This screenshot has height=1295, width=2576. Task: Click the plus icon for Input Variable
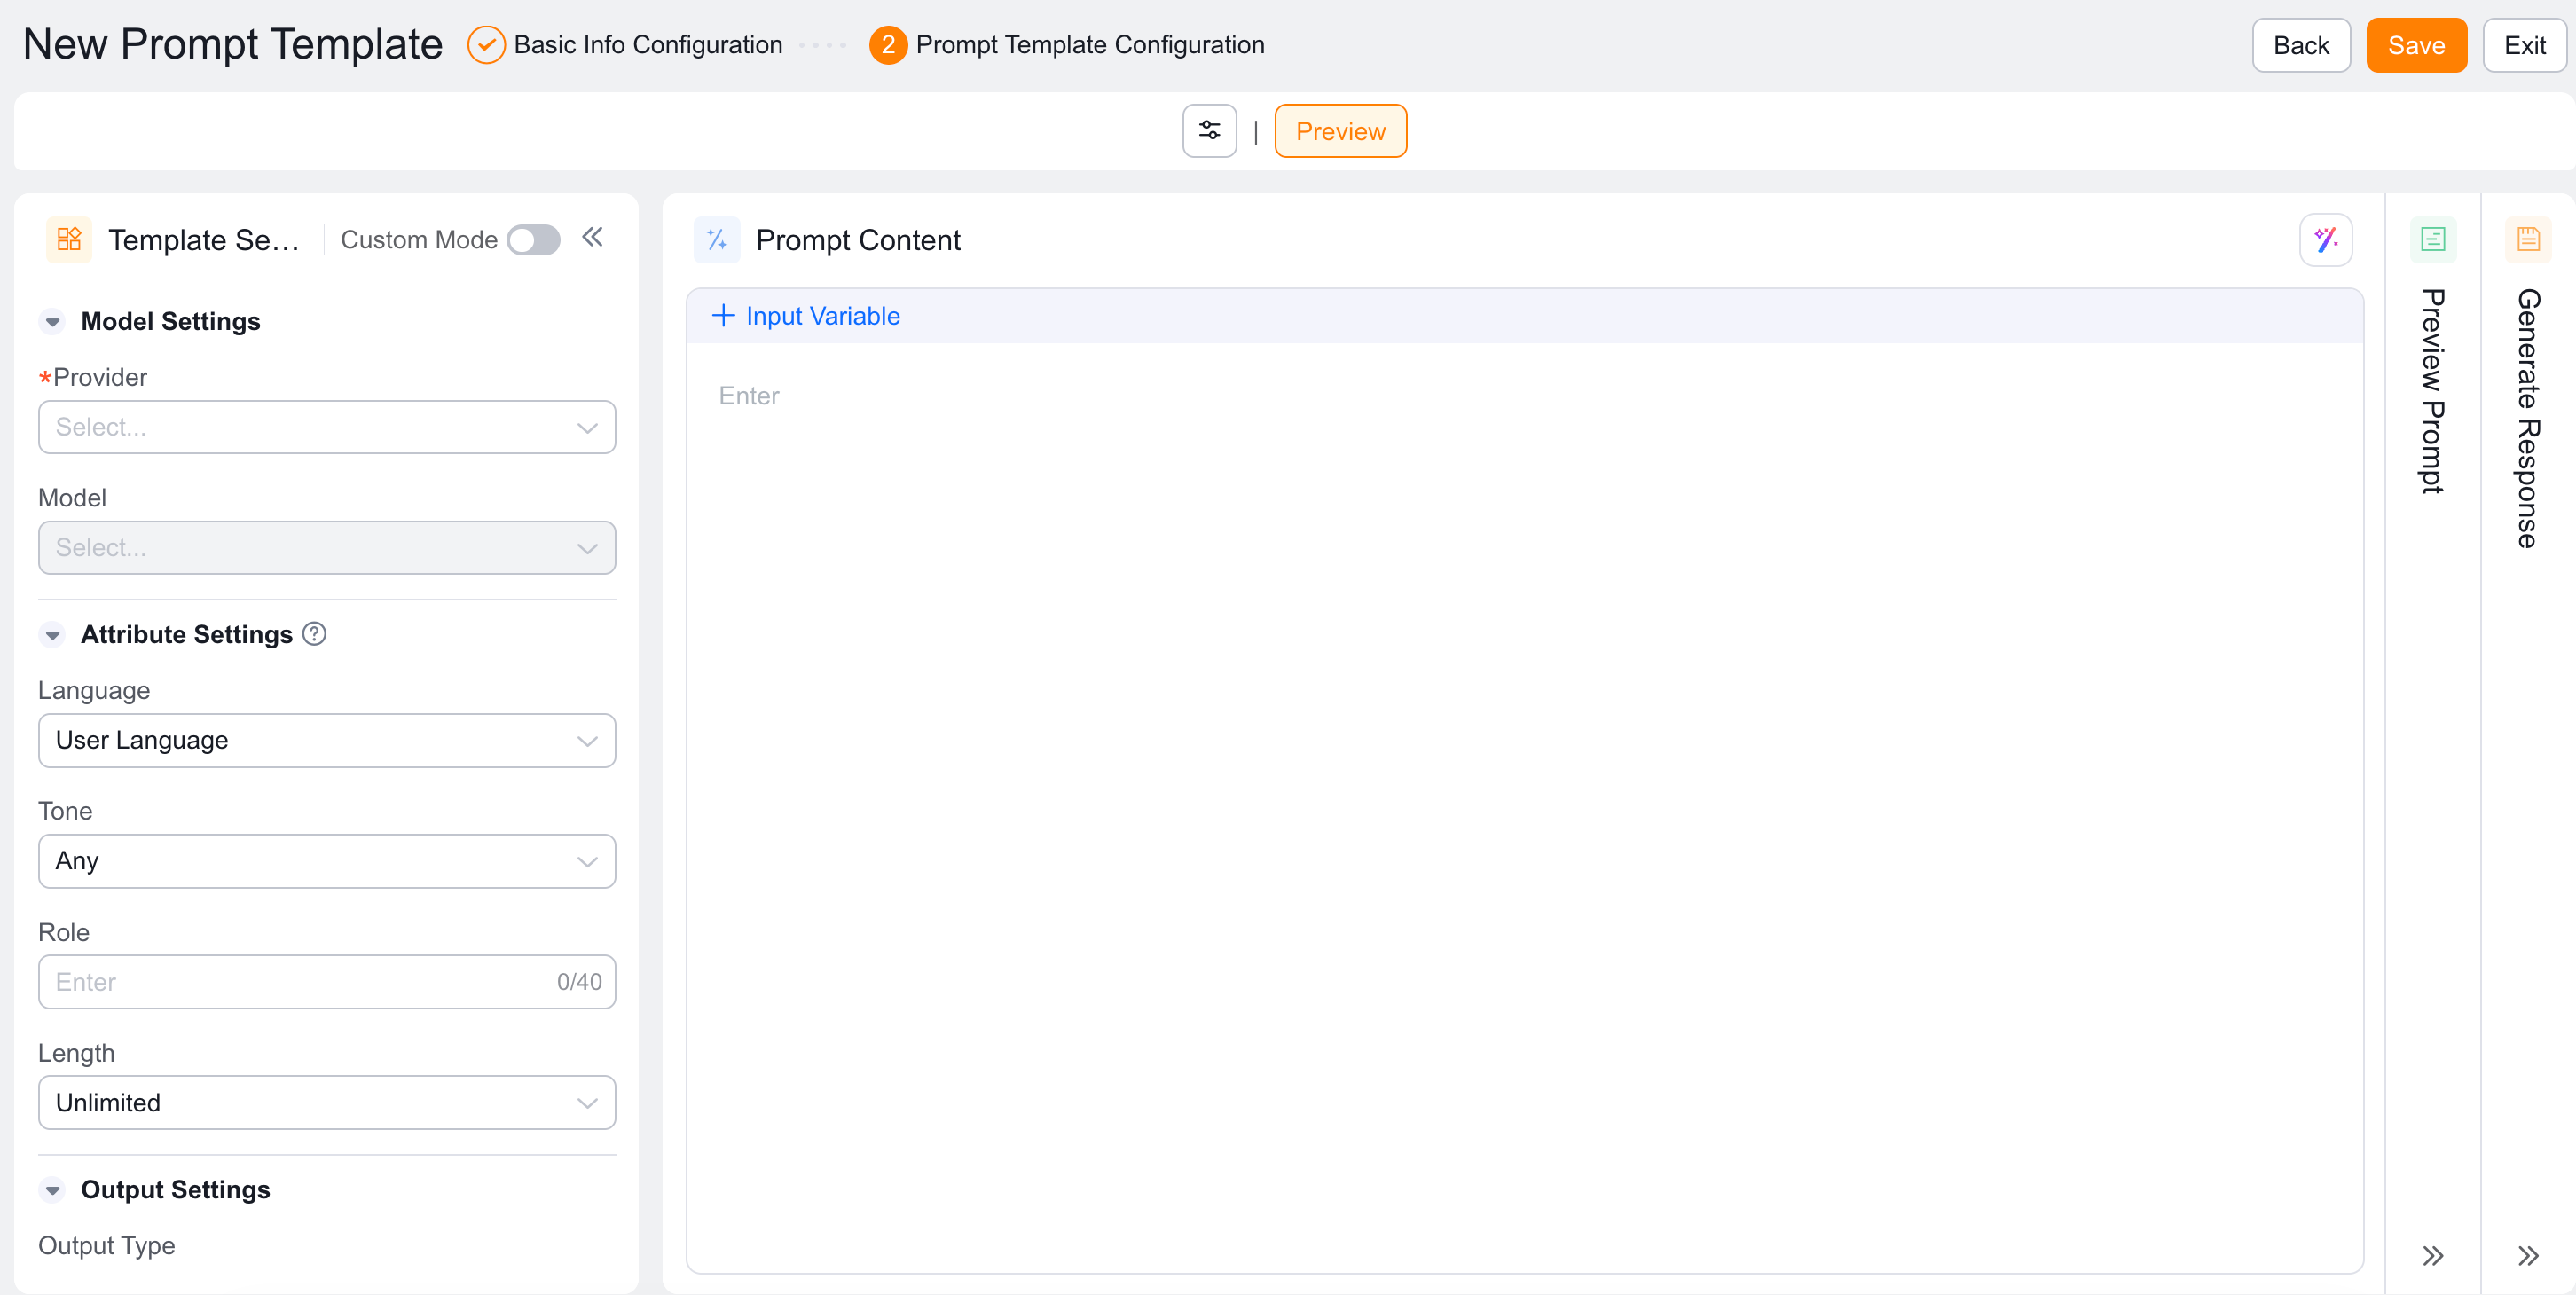(723, 316)
